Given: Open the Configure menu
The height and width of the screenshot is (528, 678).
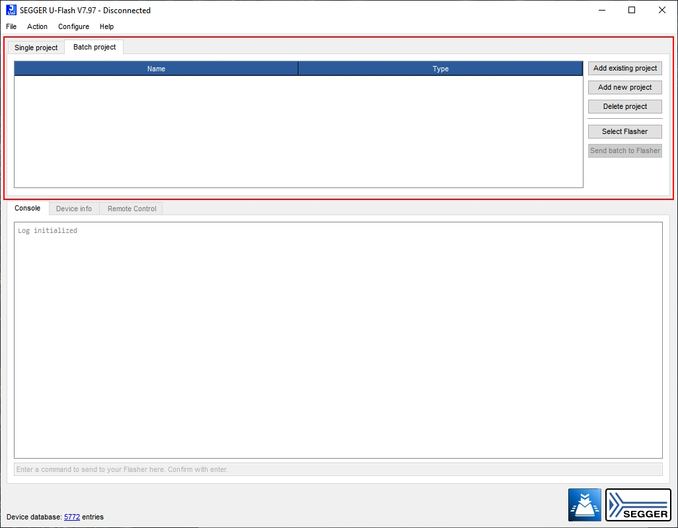Looking at the screenshot, I should (x=73, y=26).
